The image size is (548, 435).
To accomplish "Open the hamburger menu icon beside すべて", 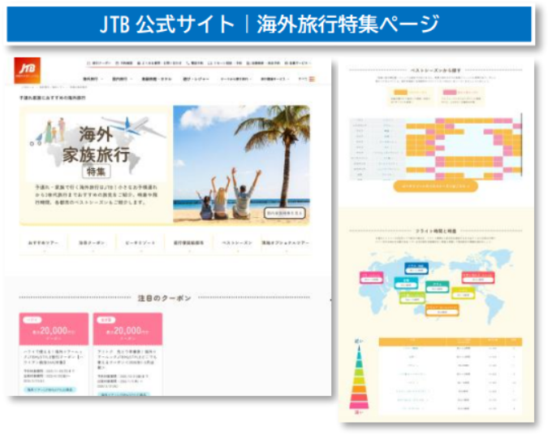I will coord(312,79).
